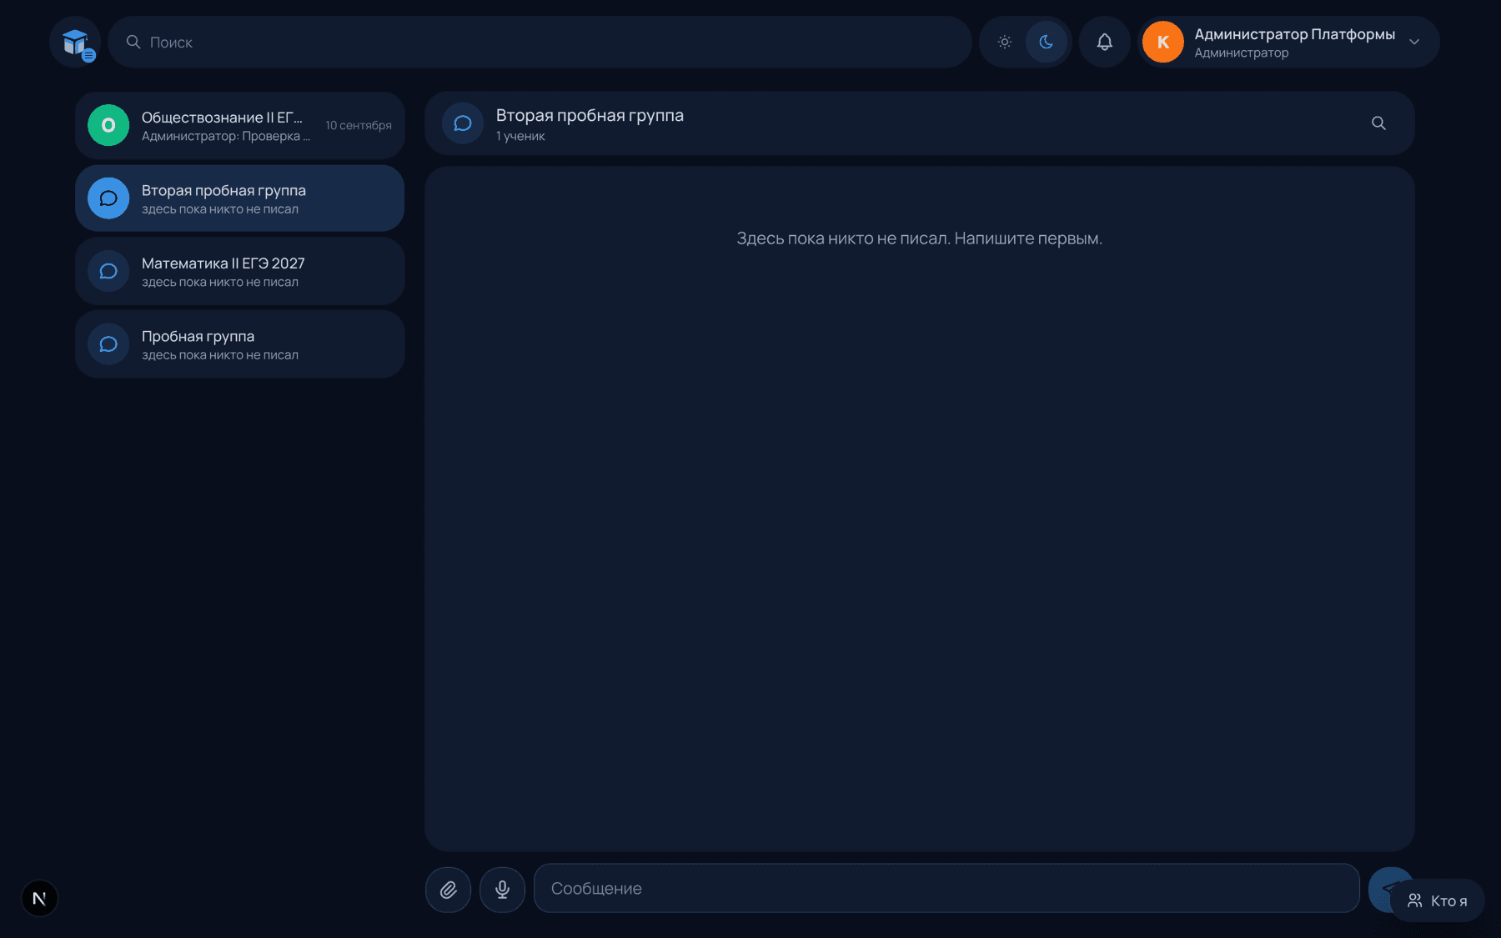Click the search magnifier in top bar

tap(133, 42)
